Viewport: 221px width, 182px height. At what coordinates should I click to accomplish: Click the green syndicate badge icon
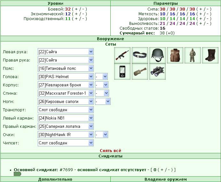click(x=18, y=174)
